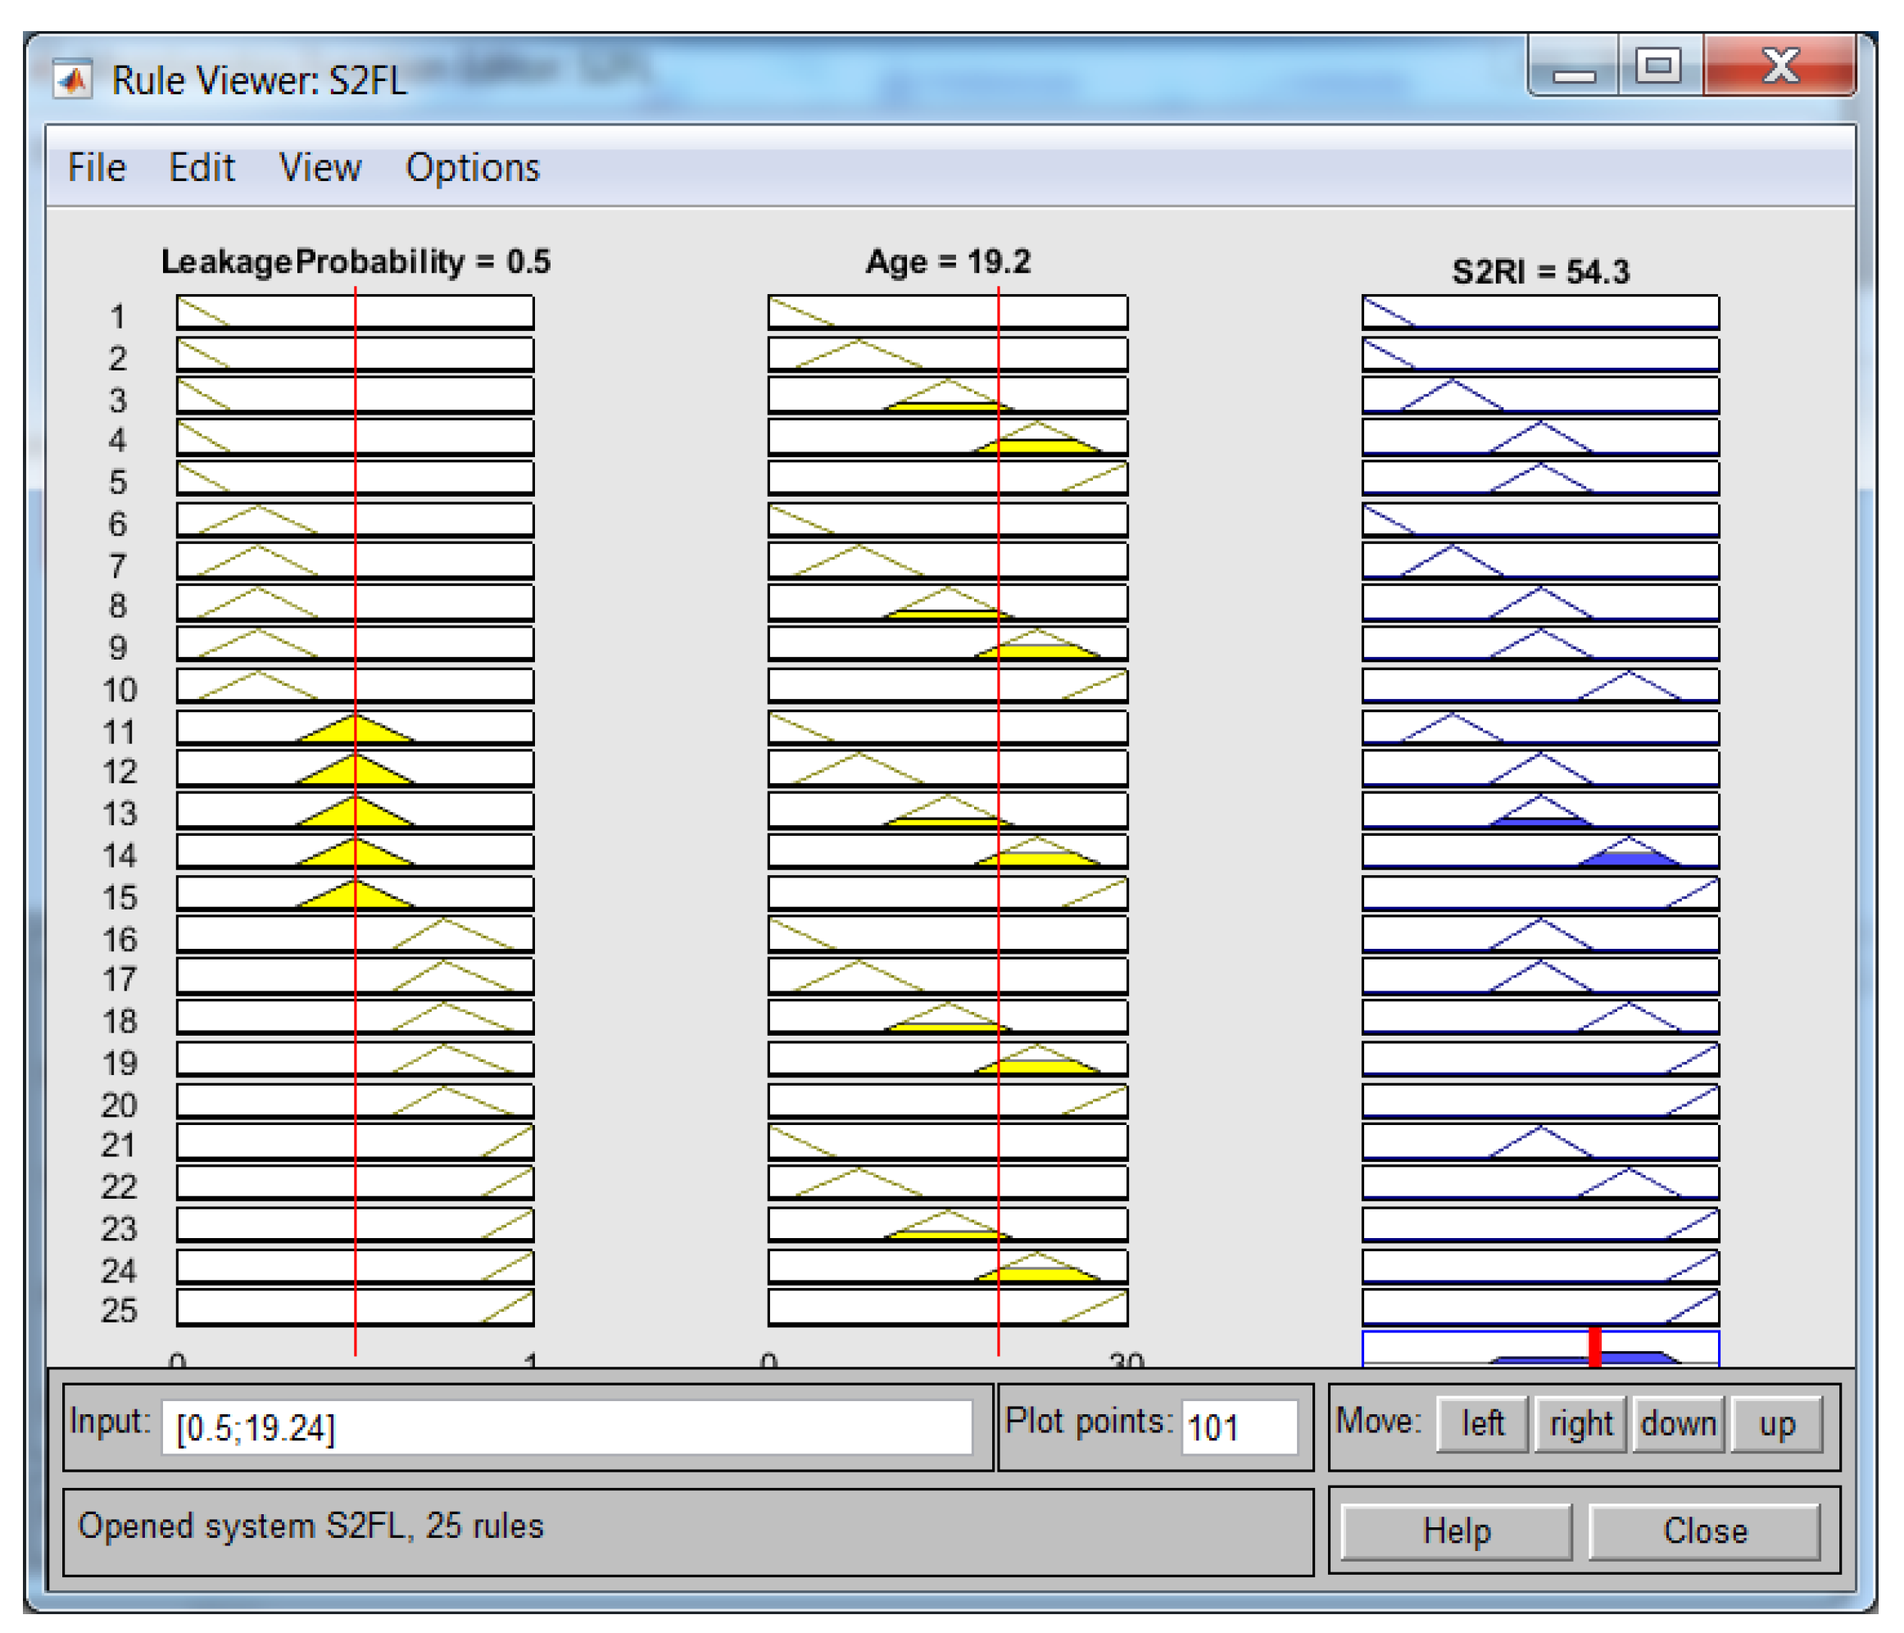Open the File menu
1904x1633 pixels.
click(x=97, y=168)
